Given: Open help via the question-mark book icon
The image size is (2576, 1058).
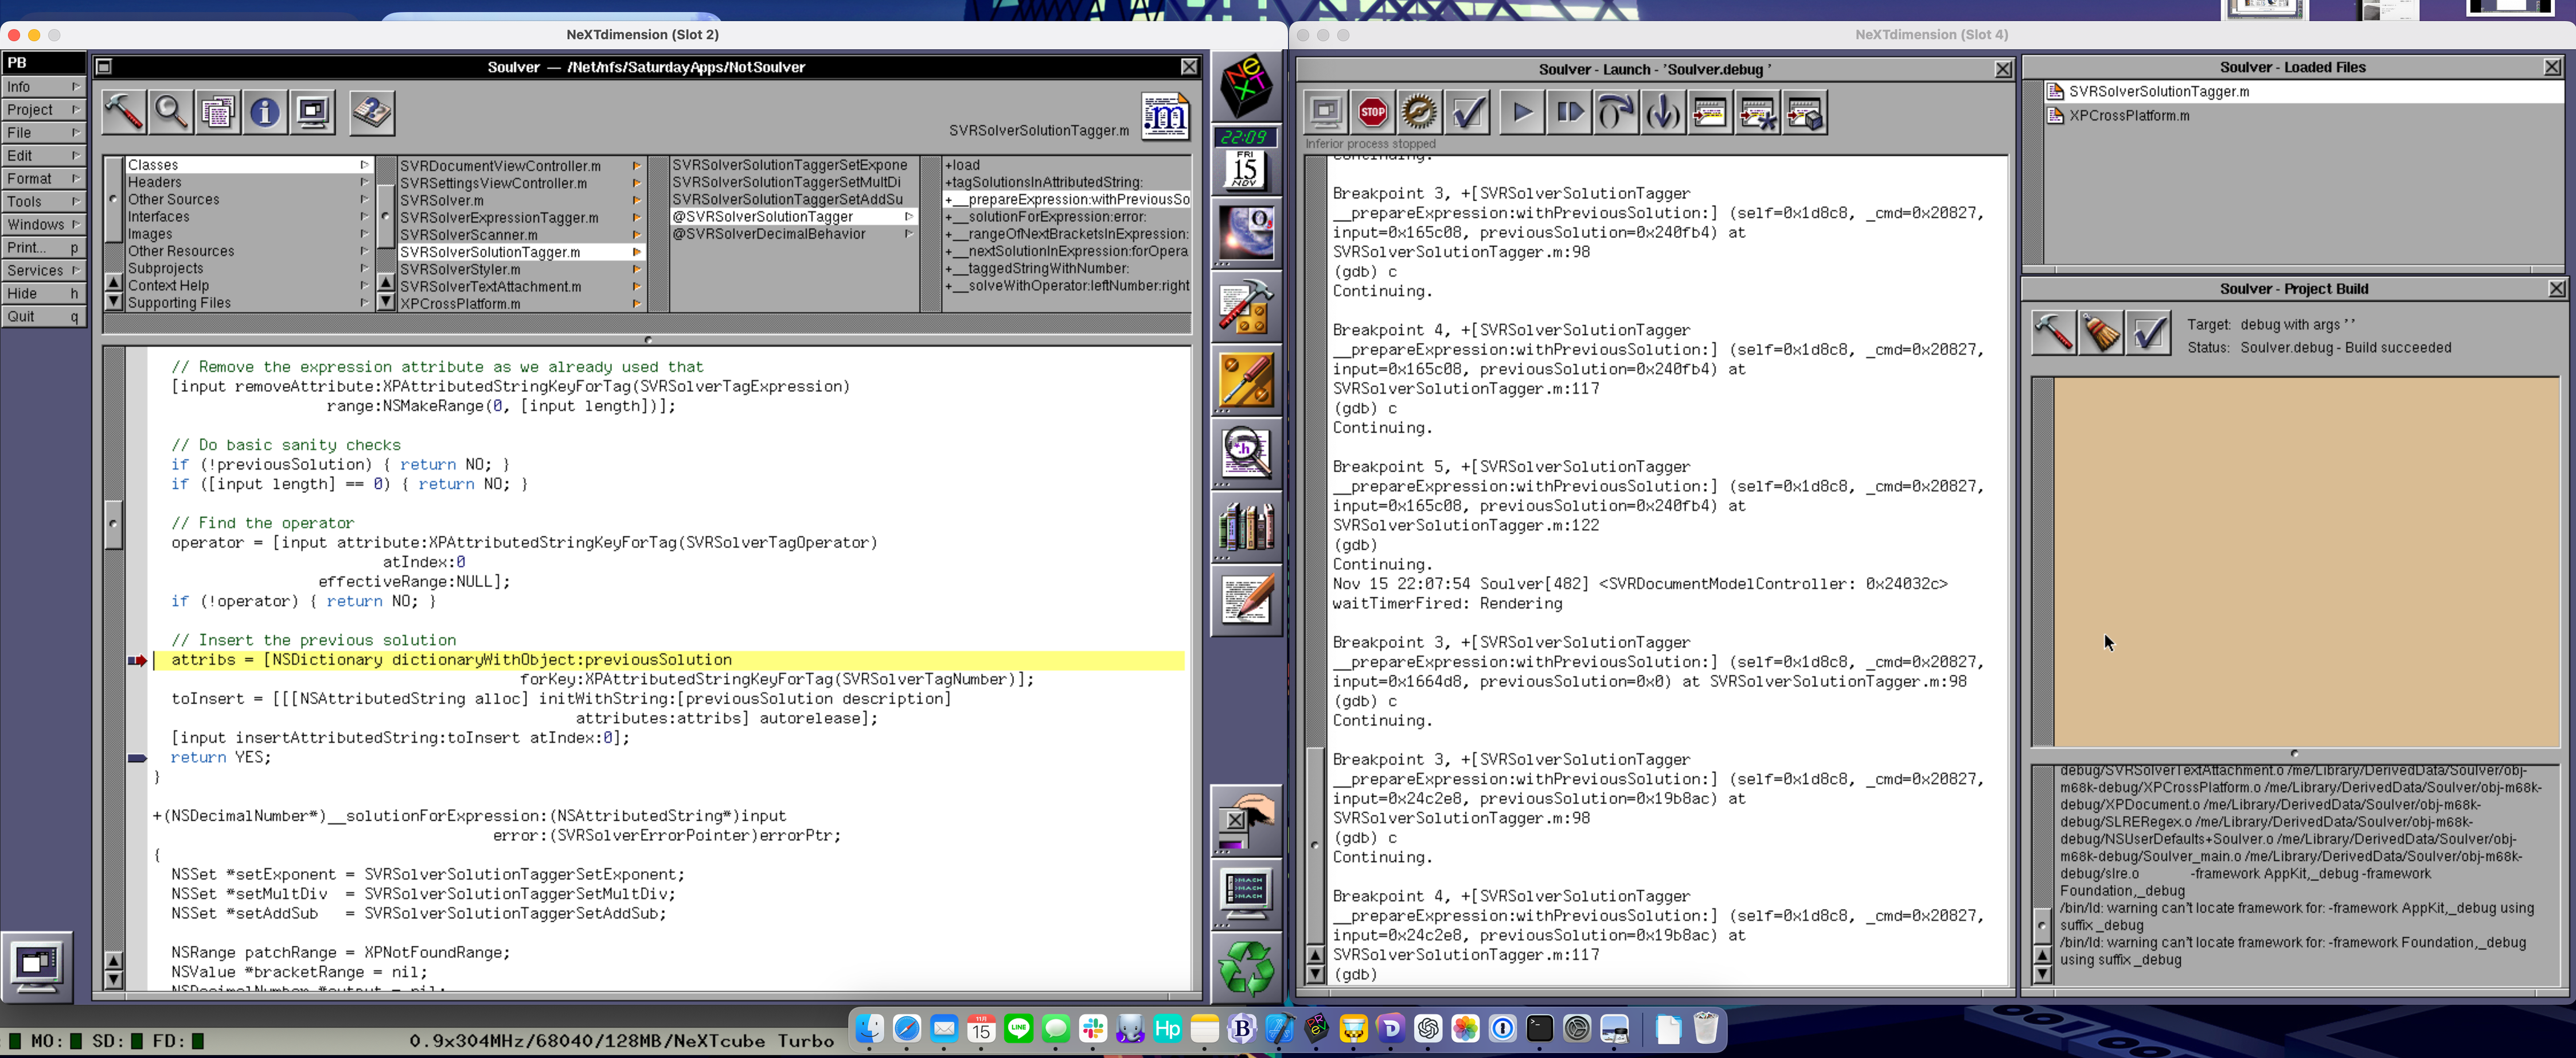Looking at the screenshot, I should click(371, 112).
